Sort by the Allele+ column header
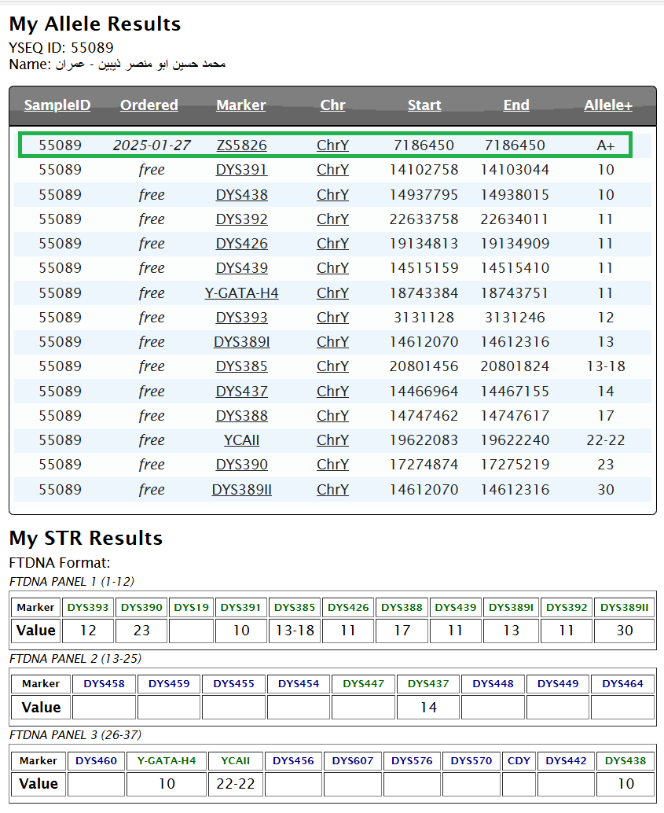Screen dimensions: 664x813 [608, 105]
